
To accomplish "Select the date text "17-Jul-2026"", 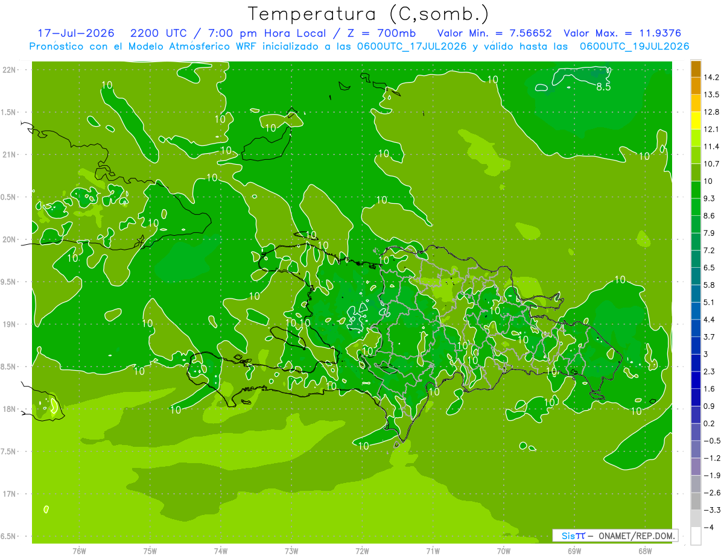I will pyautogui.click(x=76, y=33).
